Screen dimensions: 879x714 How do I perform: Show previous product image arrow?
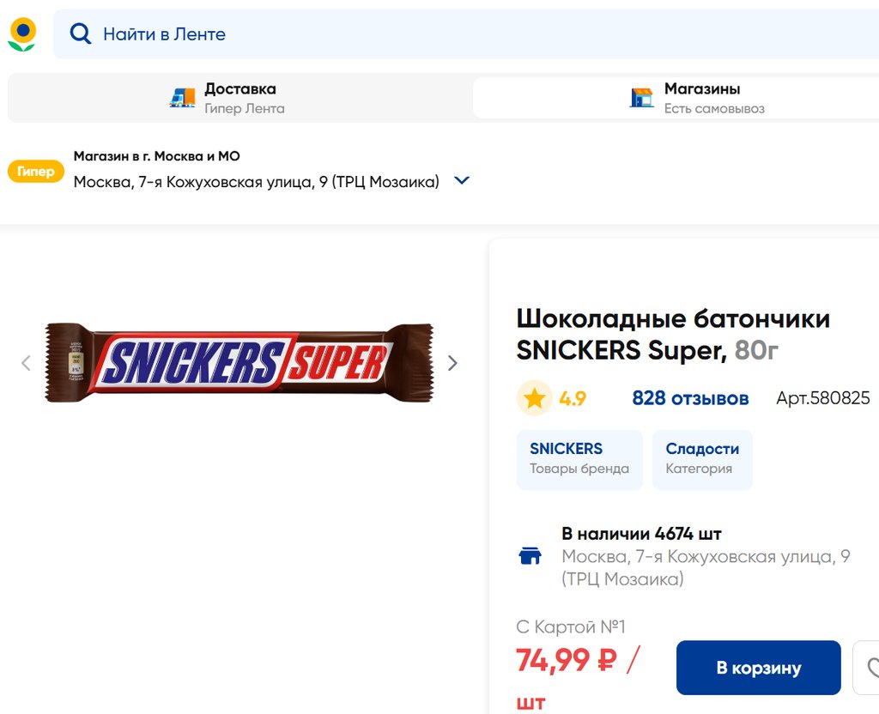pos(26,363)
